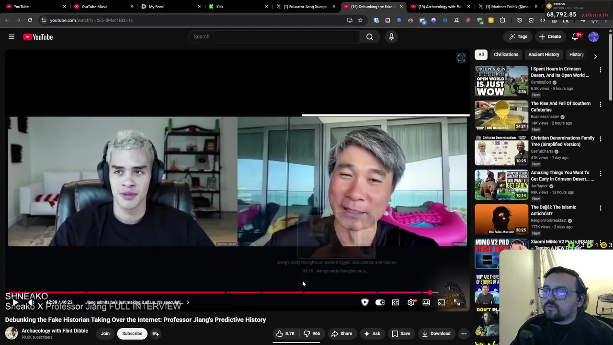Screen dimensions: 613x345
Task: Go to YouTube home via logo
Action: [x=38, y=37]
